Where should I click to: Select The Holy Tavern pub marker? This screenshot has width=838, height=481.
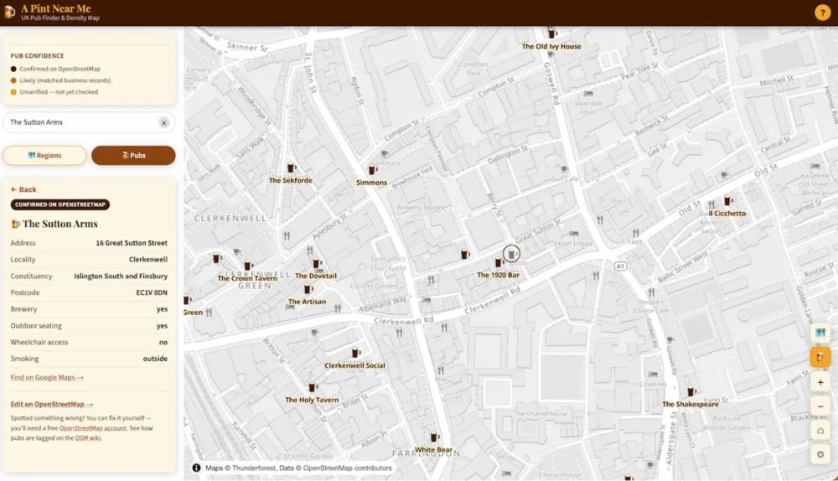[312, 387]
